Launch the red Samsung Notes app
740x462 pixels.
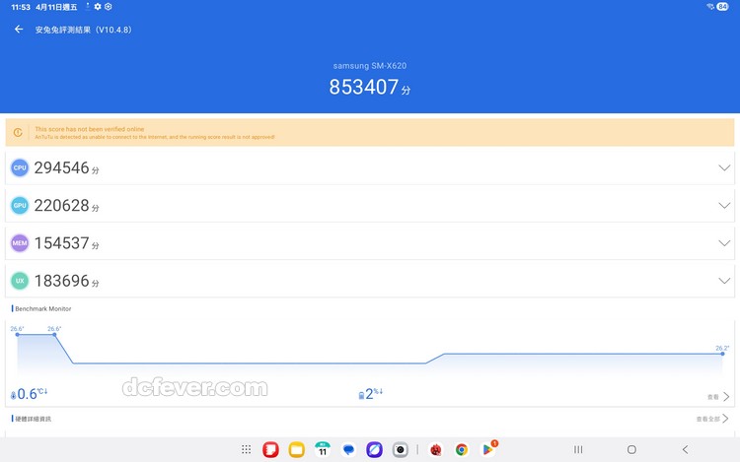(x=270, y=450)
